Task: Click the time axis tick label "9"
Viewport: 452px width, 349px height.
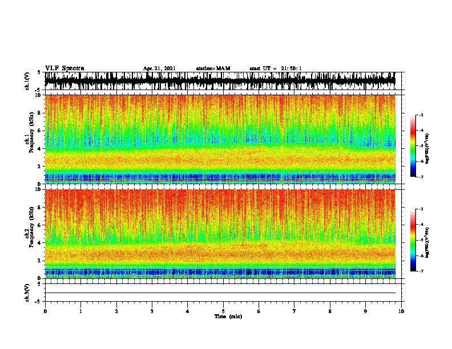Action: point(365,311)
